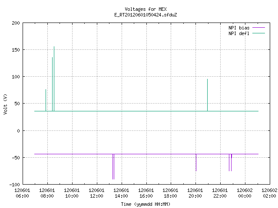The image size is (278, 208).
Task: Click the y-axis tick value 0
Action: coord(18,131)
